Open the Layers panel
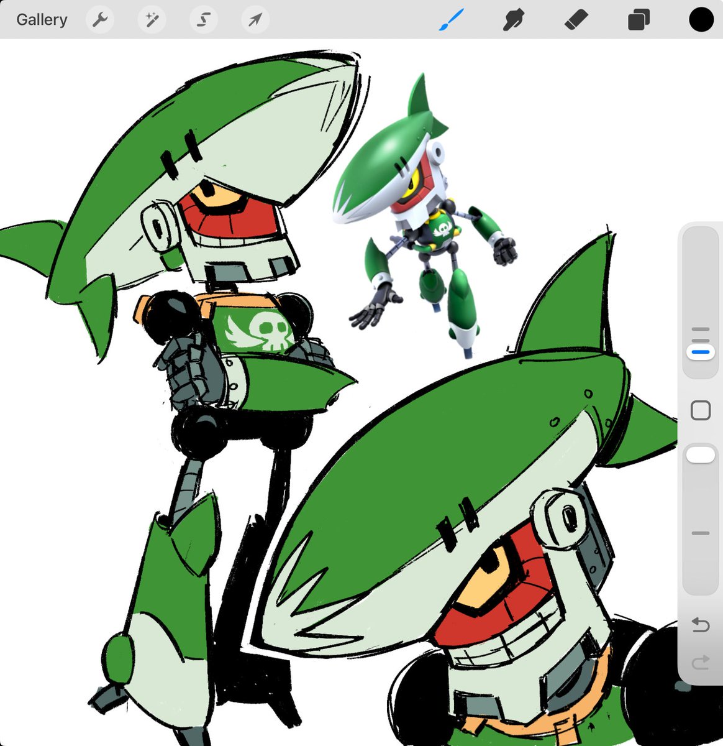 (639, 20)
